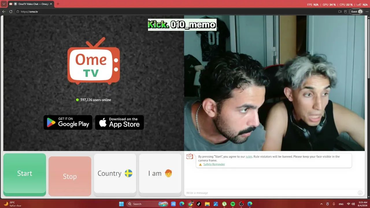Open the browser three-dot menu
Image resolution: width=370 pixels, height=208 pixels.
tap(367, 12)
